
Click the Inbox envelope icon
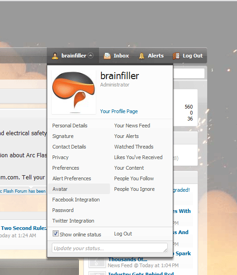coord(107,56)
